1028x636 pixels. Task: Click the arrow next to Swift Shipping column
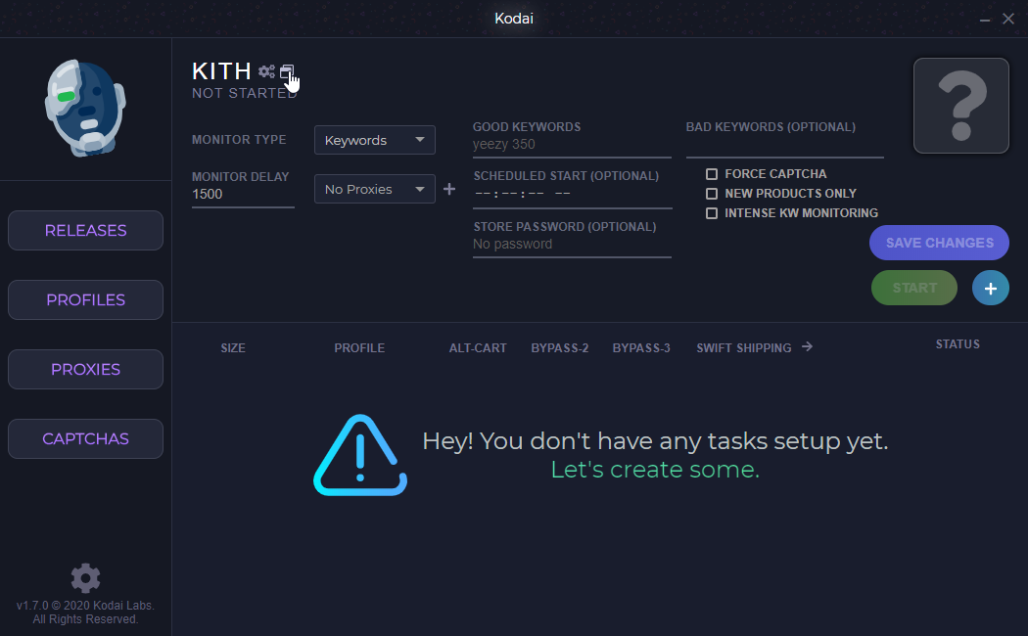pyautogui.click(x=807, y=346)
